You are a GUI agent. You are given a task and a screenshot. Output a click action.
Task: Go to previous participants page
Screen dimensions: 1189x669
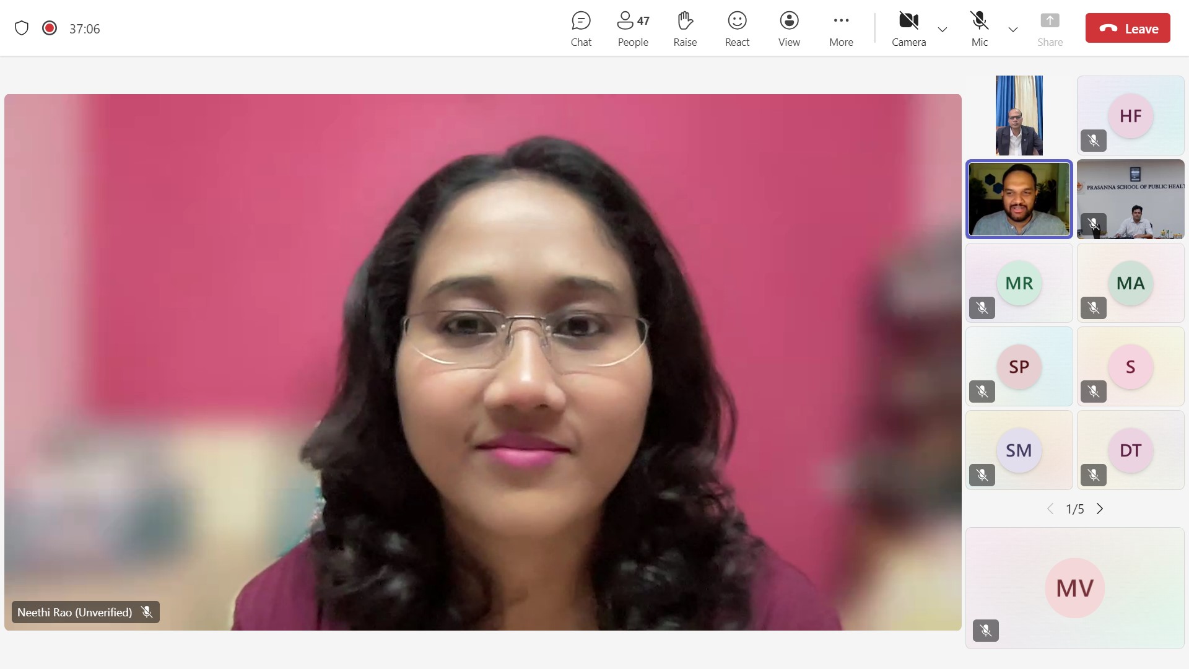1050,509
